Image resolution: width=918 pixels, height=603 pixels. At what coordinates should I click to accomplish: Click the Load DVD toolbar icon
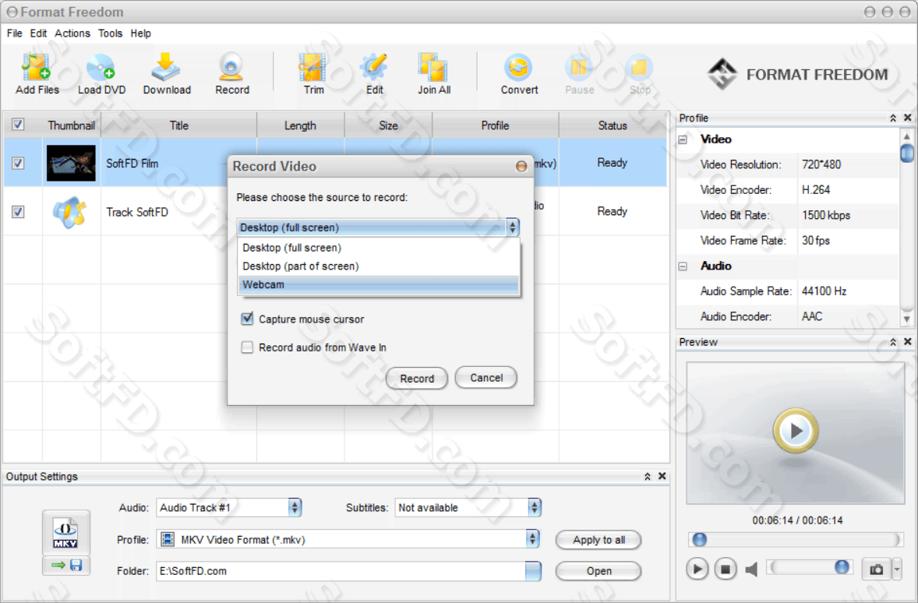click(x=101, y=74)
